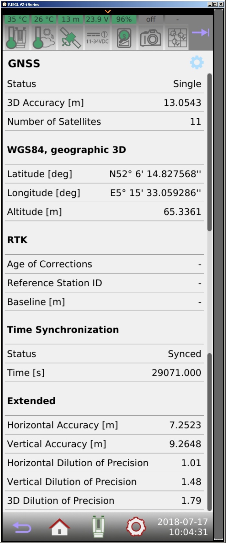
Task: Open the camera status icon
Action: [x=151, y=37]
